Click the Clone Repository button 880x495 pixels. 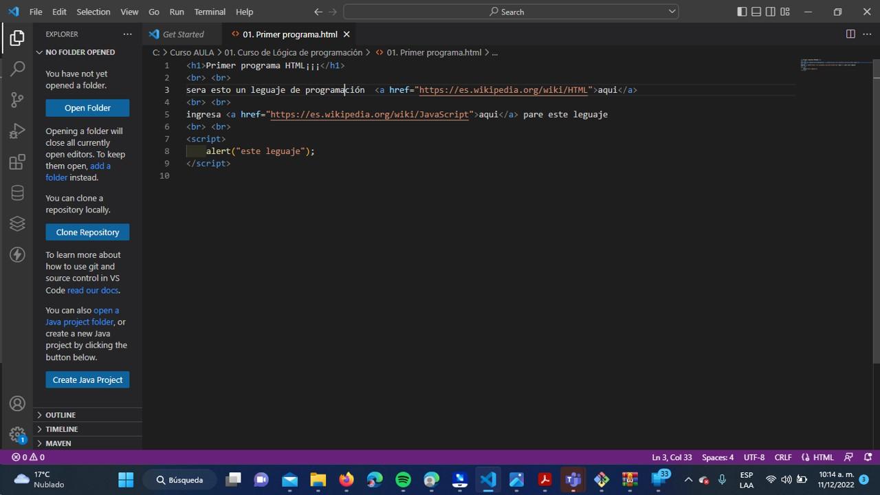[x=87, y=232]
